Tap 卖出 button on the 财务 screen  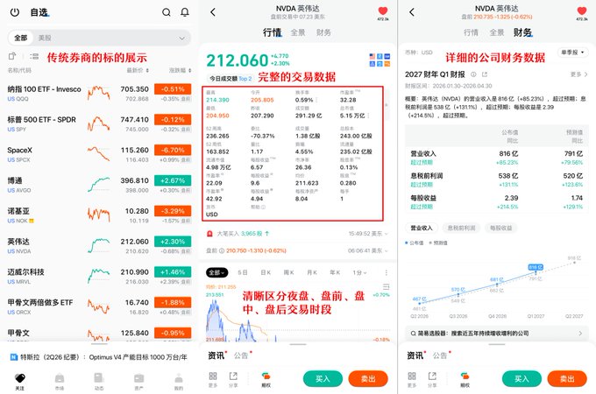coord(567,379)
